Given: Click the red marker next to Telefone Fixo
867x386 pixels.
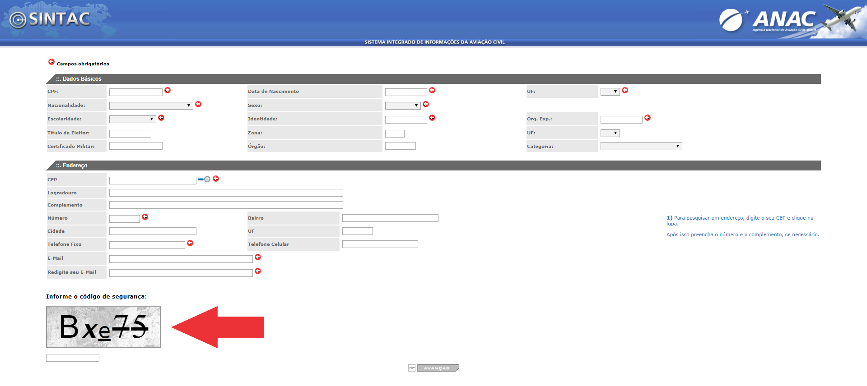Looking at the screenshot, I should tap(190, 244).
